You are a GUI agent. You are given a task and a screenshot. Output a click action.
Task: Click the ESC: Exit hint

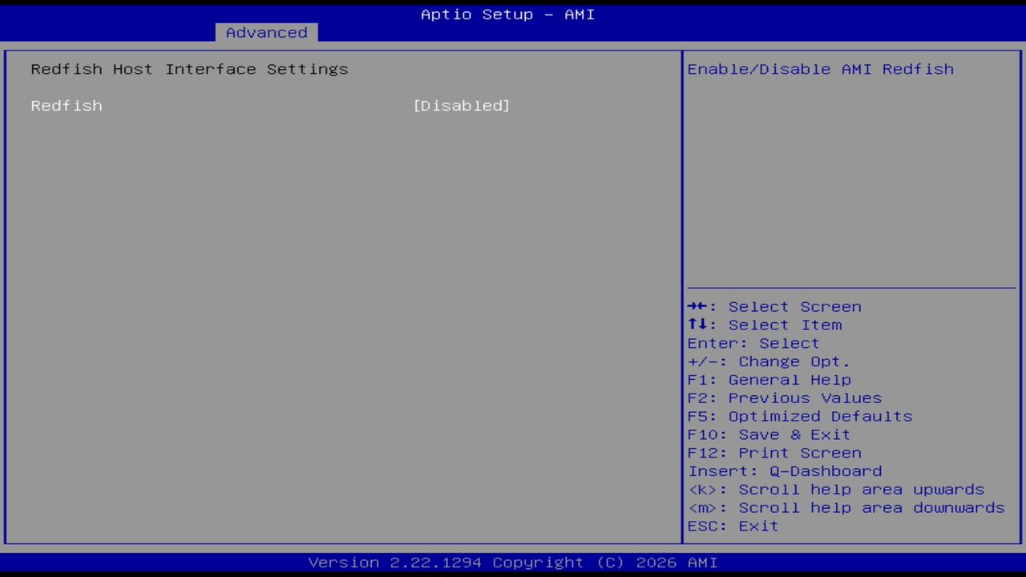click(732, 526)
